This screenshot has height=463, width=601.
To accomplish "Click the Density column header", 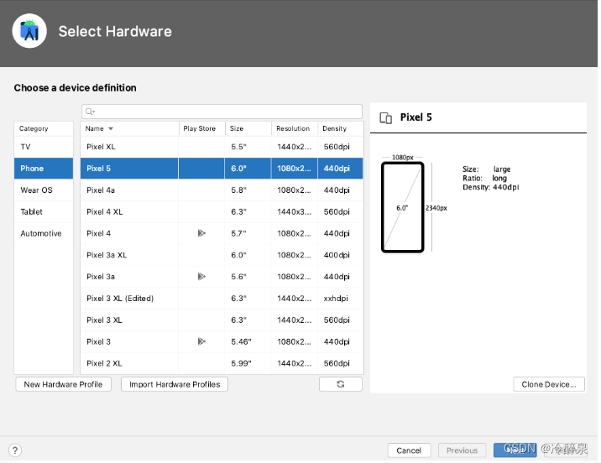I will coord(340,128).
